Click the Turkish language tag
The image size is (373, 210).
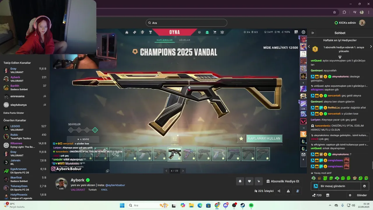pos(92,190)
